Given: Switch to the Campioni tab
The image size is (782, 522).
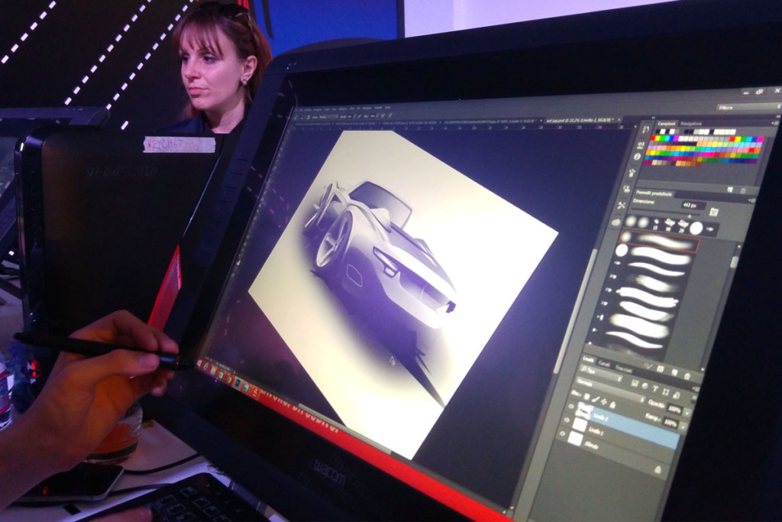Looking at the screenshot, I should 666,123.
